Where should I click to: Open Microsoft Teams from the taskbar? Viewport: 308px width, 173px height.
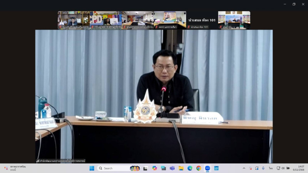click(172, 168)
